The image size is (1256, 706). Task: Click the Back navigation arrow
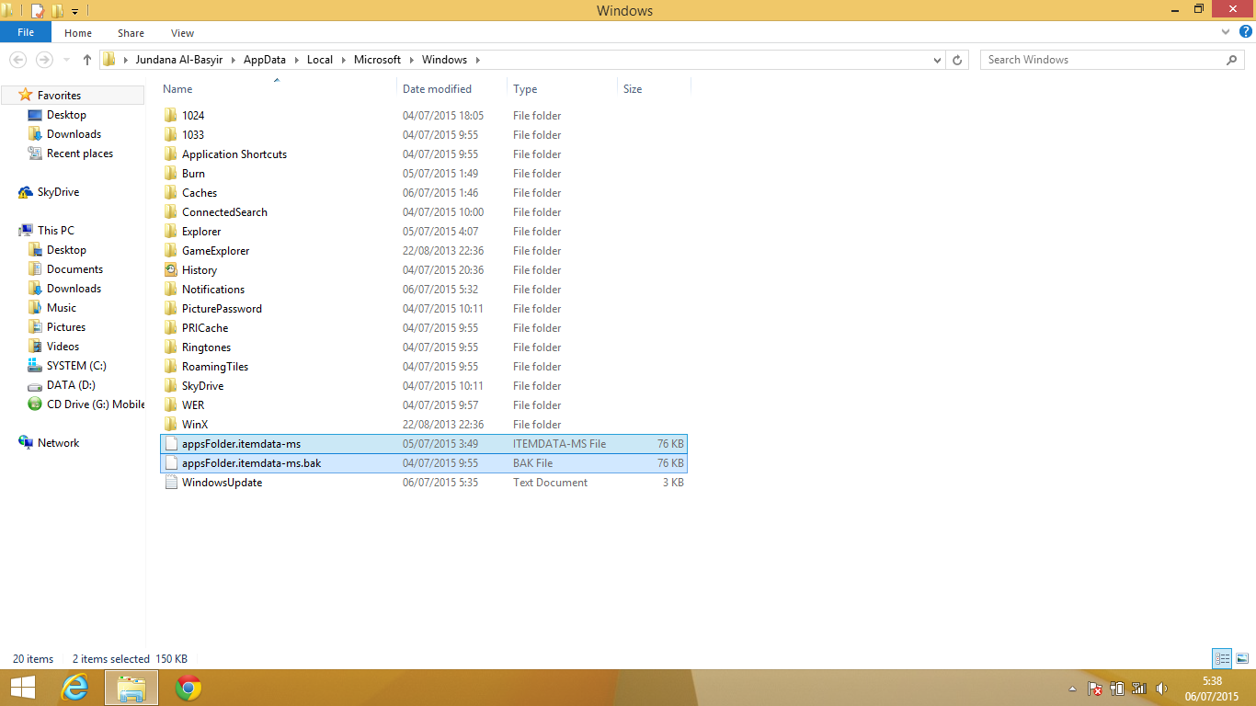tap(17, 60)
